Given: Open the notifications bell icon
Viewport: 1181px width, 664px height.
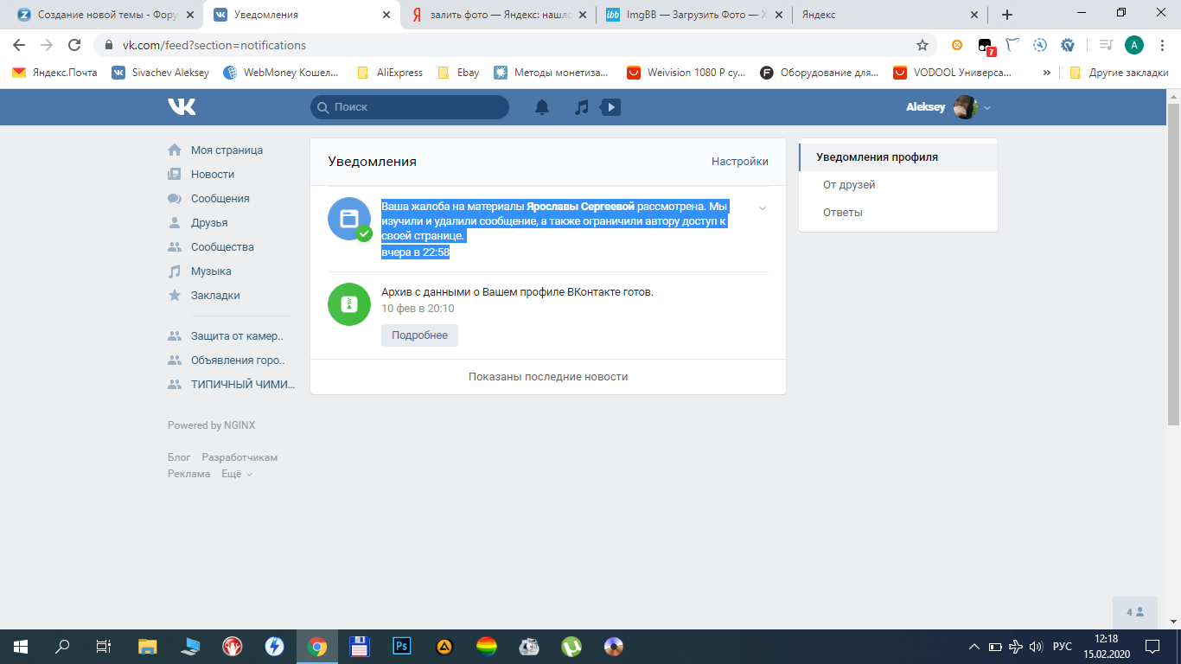Looking at the screenshot, I should [x=542, y=107].
